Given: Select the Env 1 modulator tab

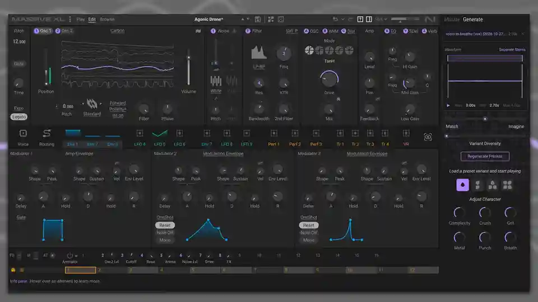Looking at the screenshot, I should coord(73,144).
